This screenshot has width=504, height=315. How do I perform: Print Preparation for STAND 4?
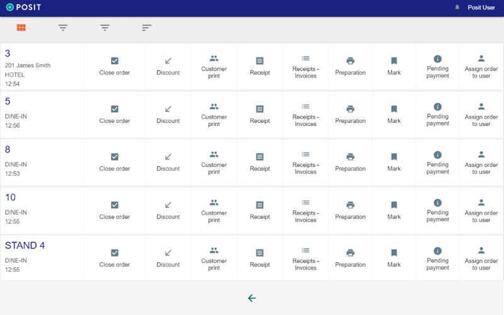point(350,259)
